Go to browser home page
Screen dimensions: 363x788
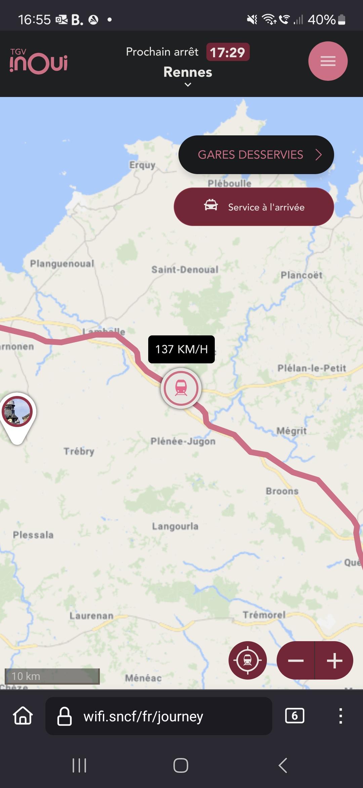click(23, 716)
